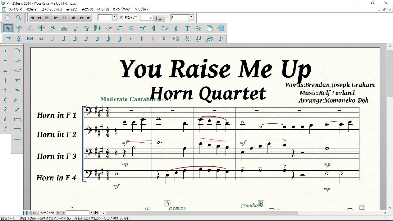This screenshot has height=221, width=393.
Task: Choose the Chord tool (CM7)
Action: [165, 29]
